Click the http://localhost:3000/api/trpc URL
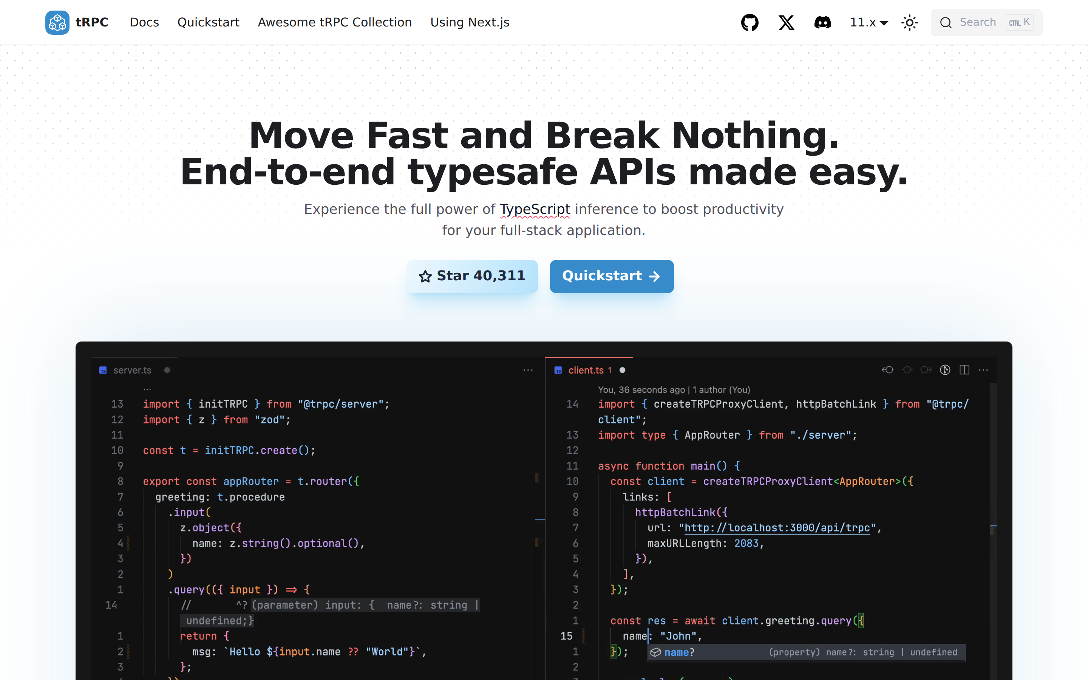This screenshot has height=680, width=1088. 777,527
